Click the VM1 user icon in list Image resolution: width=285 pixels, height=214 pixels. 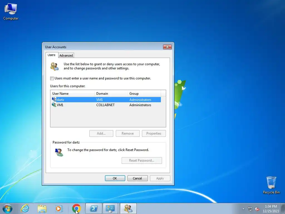54,105
